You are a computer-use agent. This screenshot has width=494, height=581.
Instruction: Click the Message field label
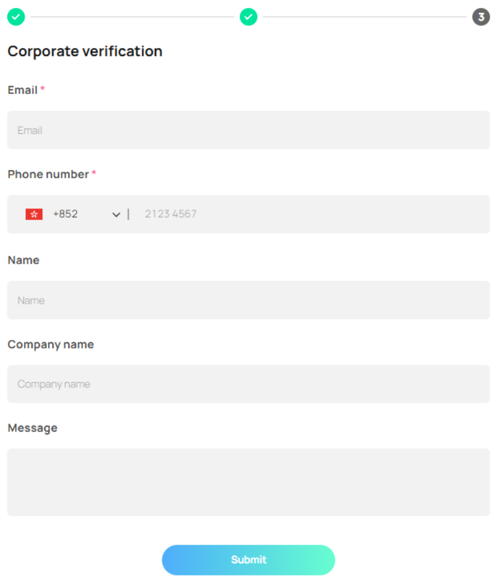click(32, 428)
